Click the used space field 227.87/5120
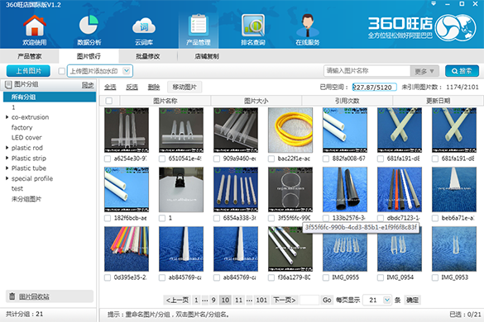This screenshot has width=484, height=322. (375, 88)
